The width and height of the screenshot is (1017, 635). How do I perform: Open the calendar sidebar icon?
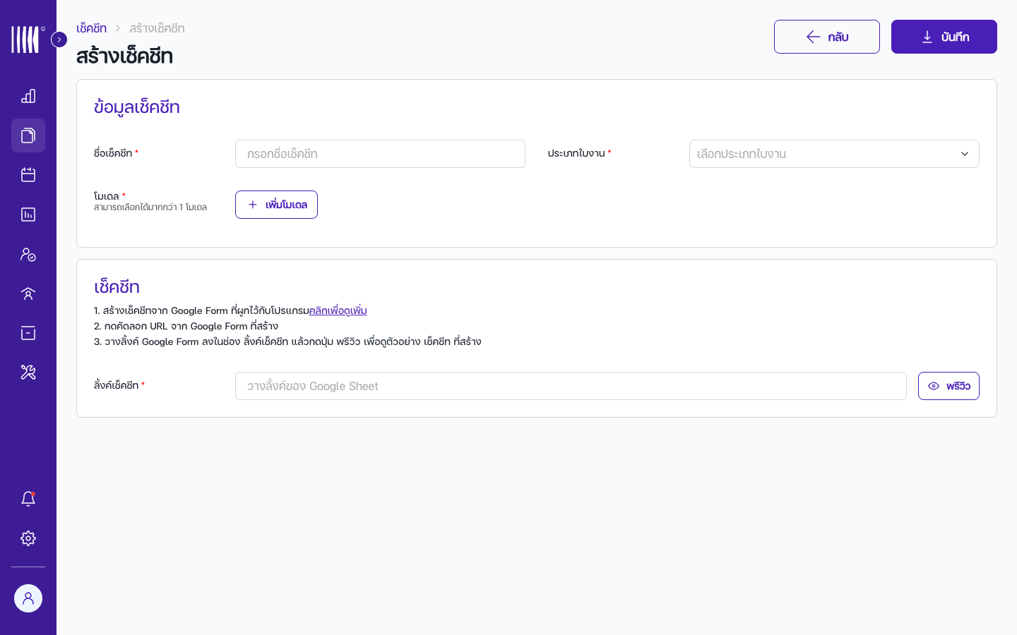28,175
